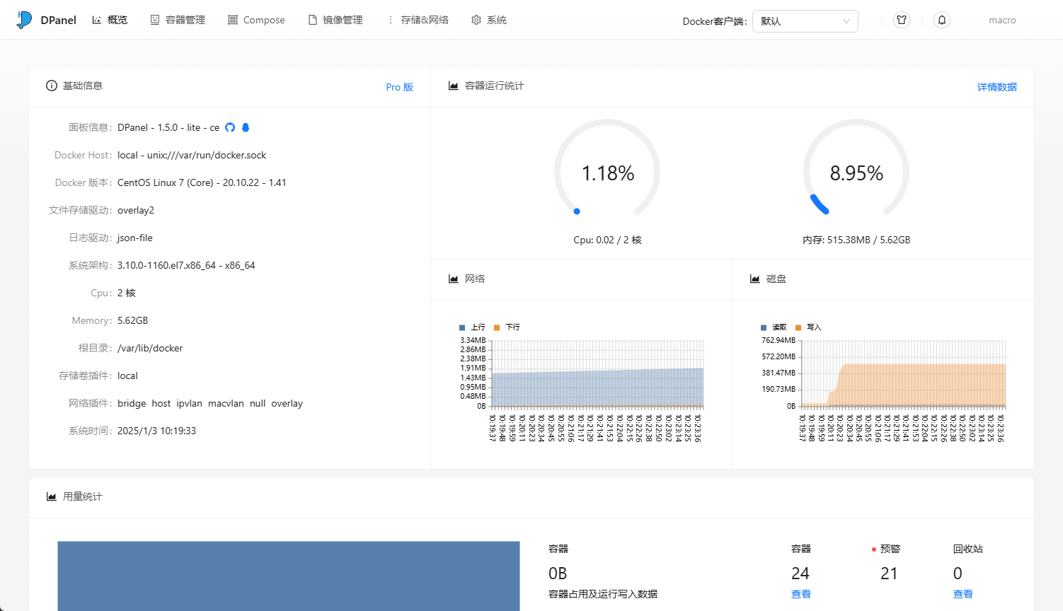Screen dimensions: 1063x611
Task: Click the 基础信息 info circle icon
Action: click(x=52, y=86)
